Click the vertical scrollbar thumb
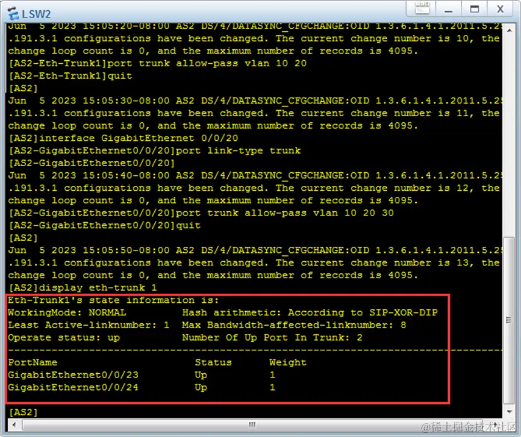This screenshot has width=521, height=437. click(509, 320)
